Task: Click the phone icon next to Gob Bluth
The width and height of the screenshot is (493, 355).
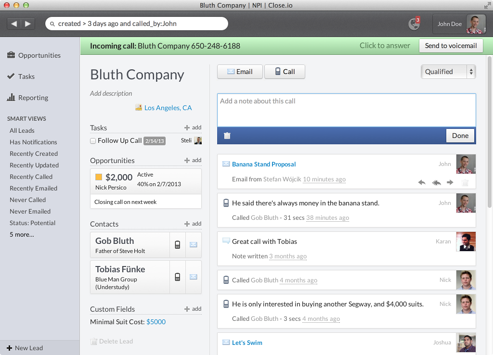Action: point(178,245)
